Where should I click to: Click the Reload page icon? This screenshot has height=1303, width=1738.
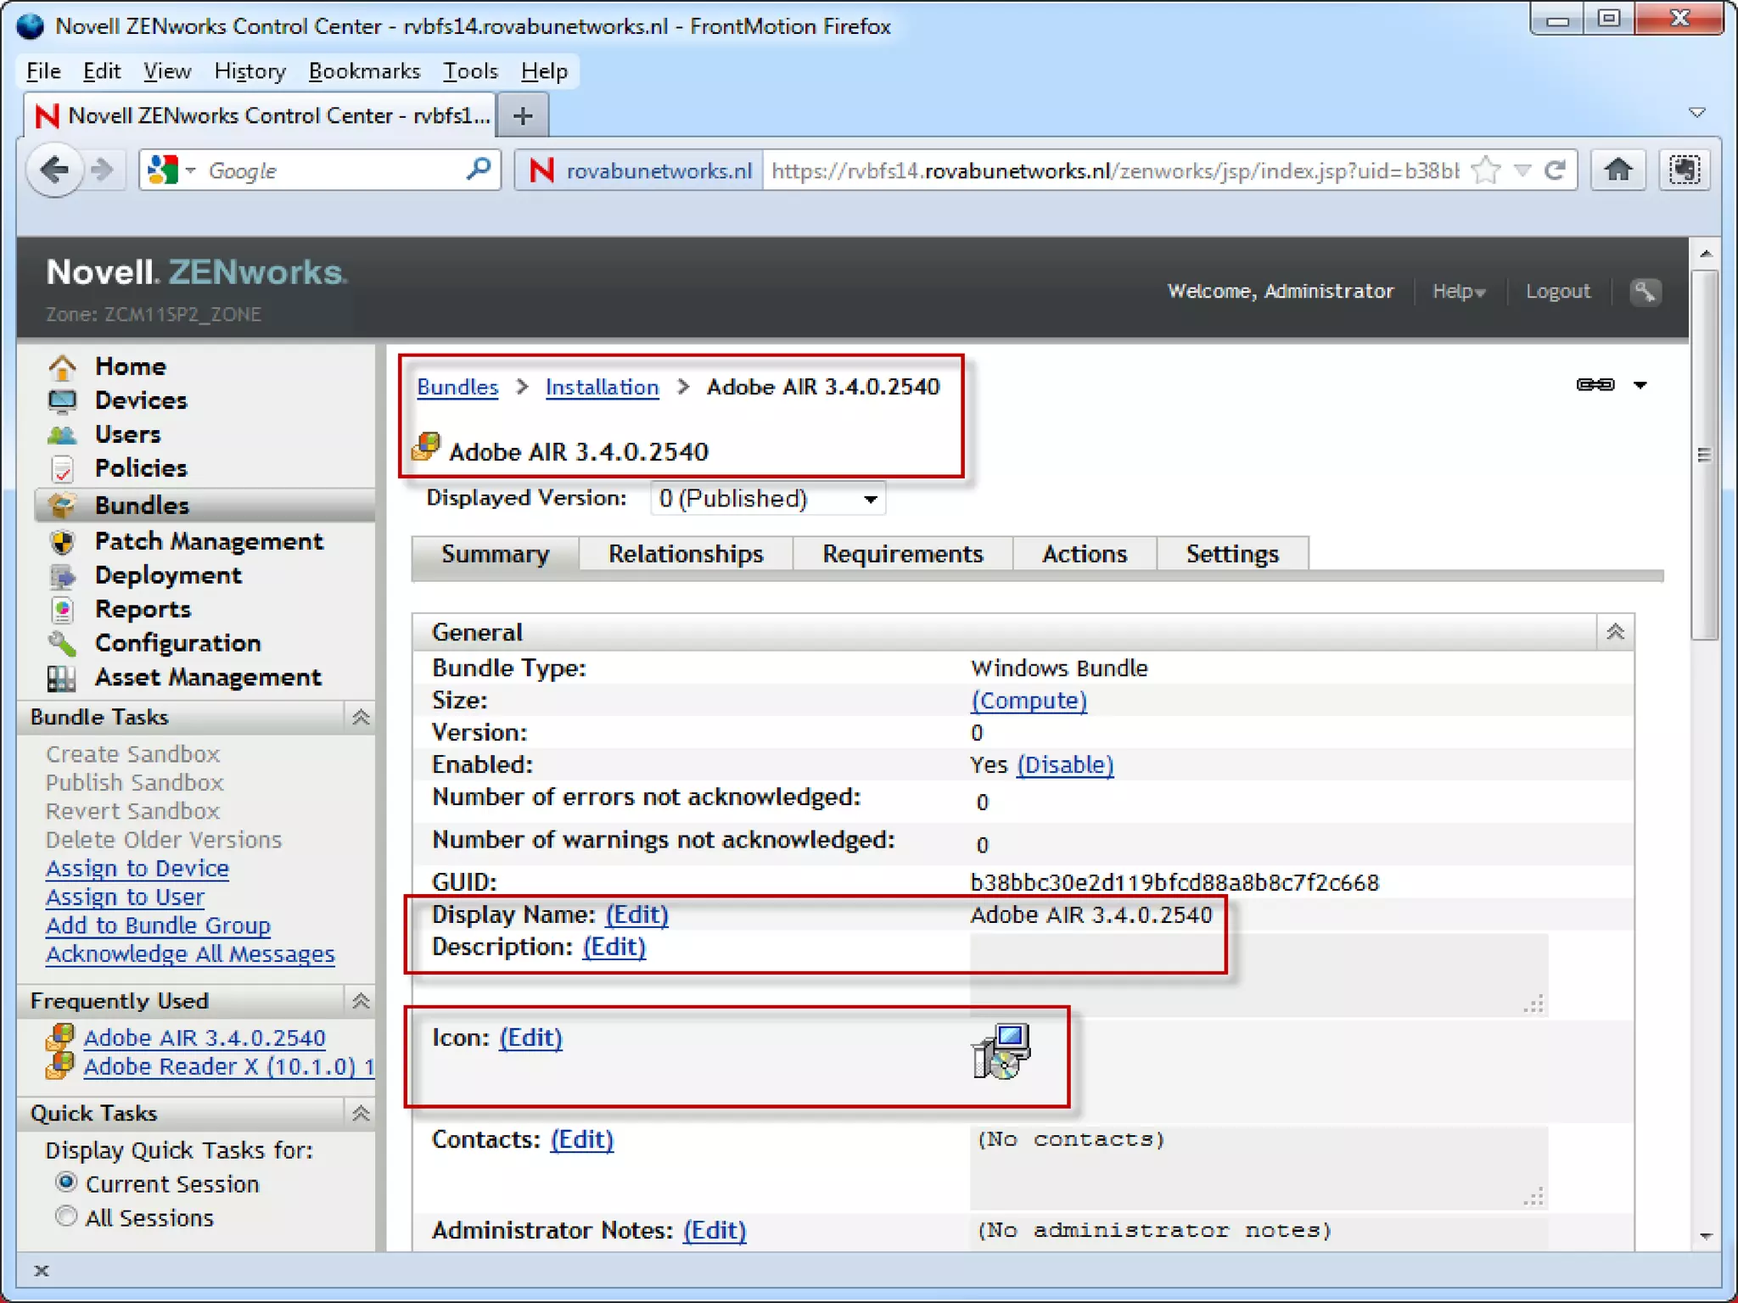pyautogui.click(x=1554, y=171)
